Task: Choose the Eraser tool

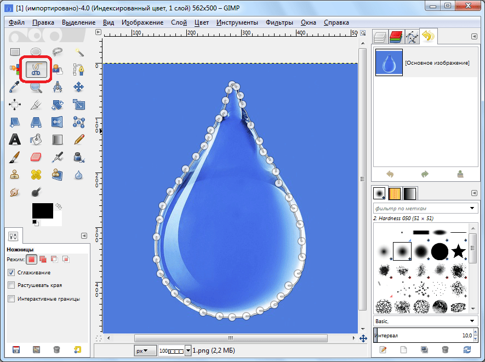Action: pyautogui.click(x=36, y=157)
